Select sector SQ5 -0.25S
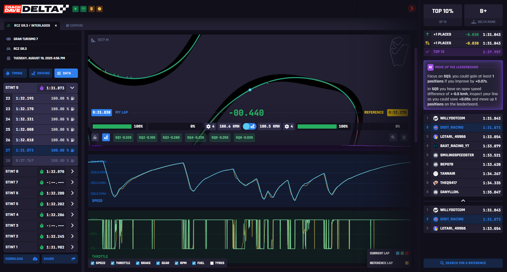Screen dimensions: 507x272 220,138
